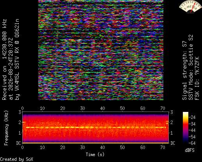
Task: Click the DC label on left frequency axis
Action: (18, 143)
